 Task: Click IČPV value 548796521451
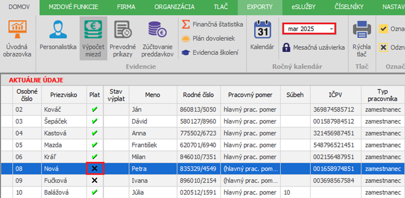[334, 145]
